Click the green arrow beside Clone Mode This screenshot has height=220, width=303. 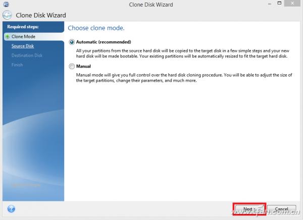8,36
